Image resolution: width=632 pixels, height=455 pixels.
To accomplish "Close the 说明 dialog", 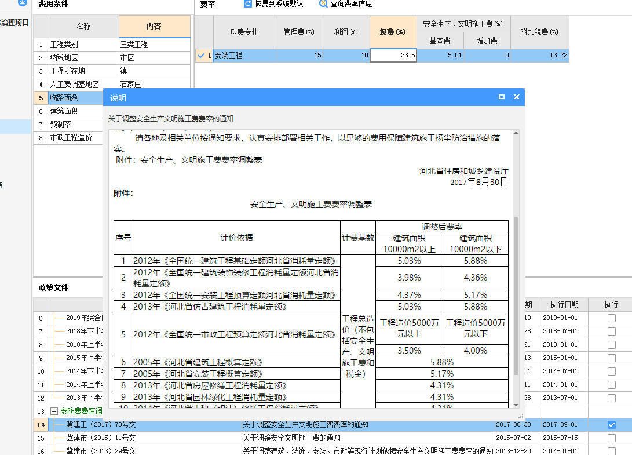I will [517, 97].
